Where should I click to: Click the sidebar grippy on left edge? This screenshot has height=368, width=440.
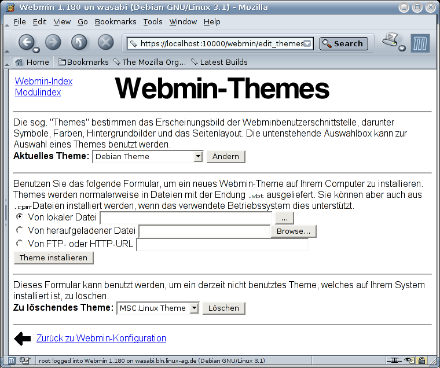tap(6, 212)
